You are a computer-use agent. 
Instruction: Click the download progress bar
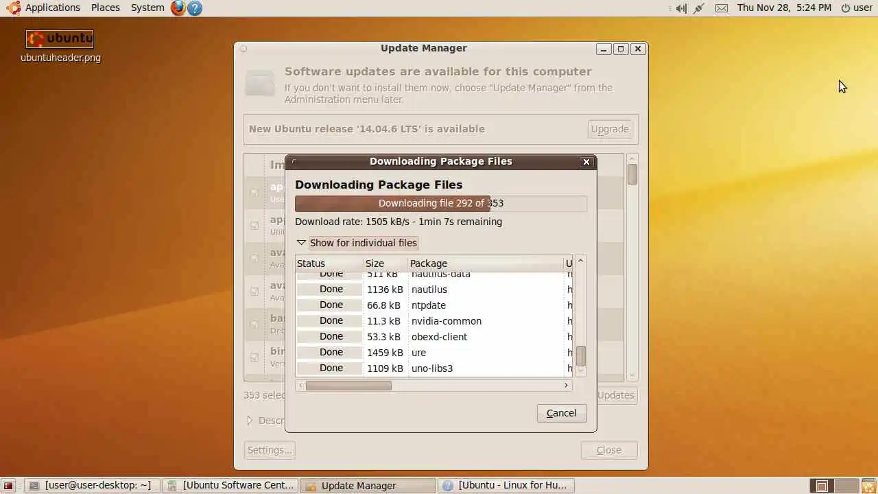[440, 203]
